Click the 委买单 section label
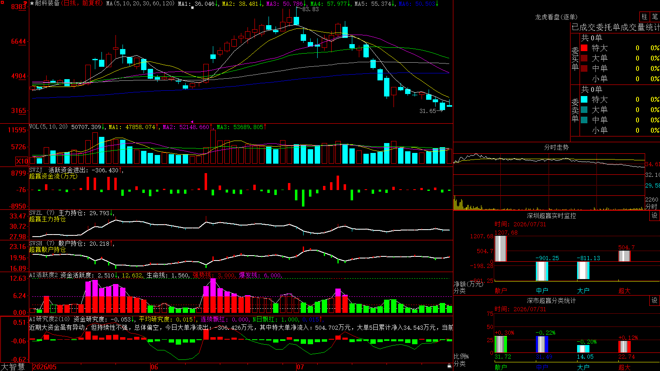 click(x=575, y=59)
